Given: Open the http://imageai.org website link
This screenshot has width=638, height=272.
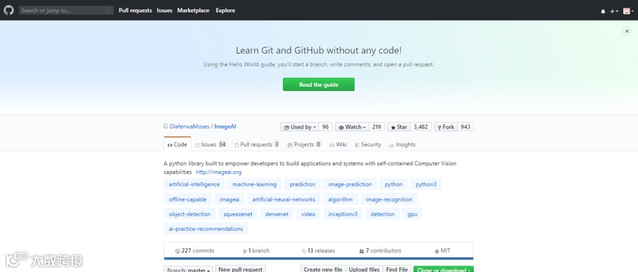Looking at the screenshot, I should (x=219, y=172).
